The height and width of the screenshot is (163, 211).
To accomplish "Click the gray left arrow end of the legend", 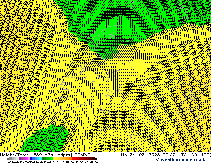I will [x=8, y=159].
